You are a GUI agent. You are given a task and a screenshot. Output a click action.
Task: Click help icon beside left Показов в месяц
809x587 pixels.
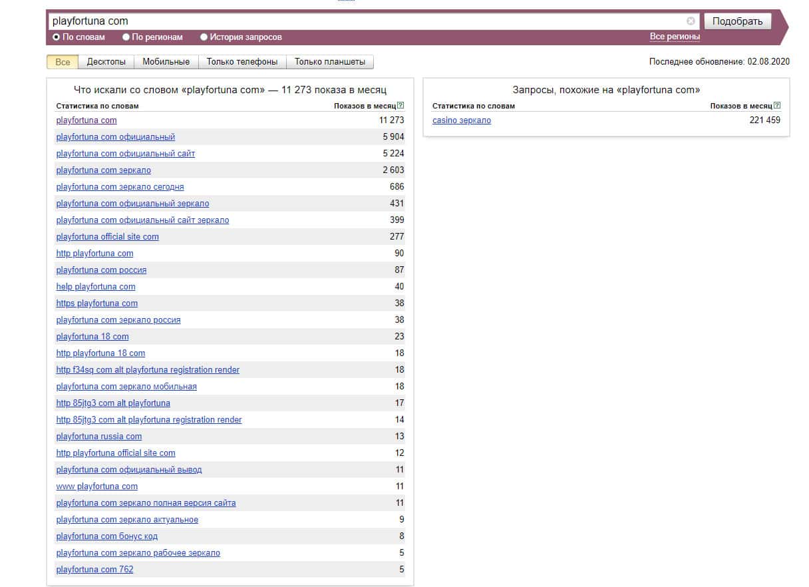401,106
